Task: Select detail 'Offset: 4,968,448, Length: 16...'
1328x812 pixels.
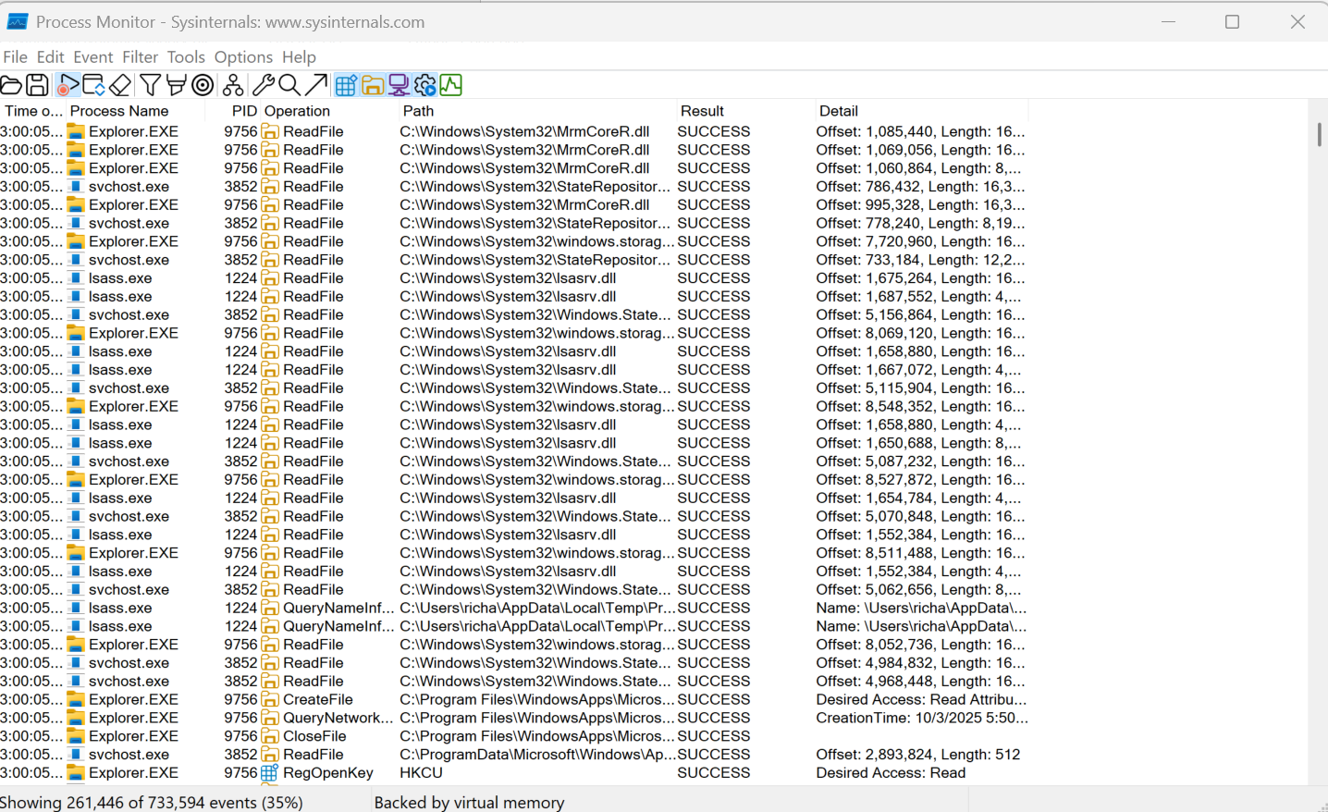Action: pyautogui.click(x=920, y=682)
